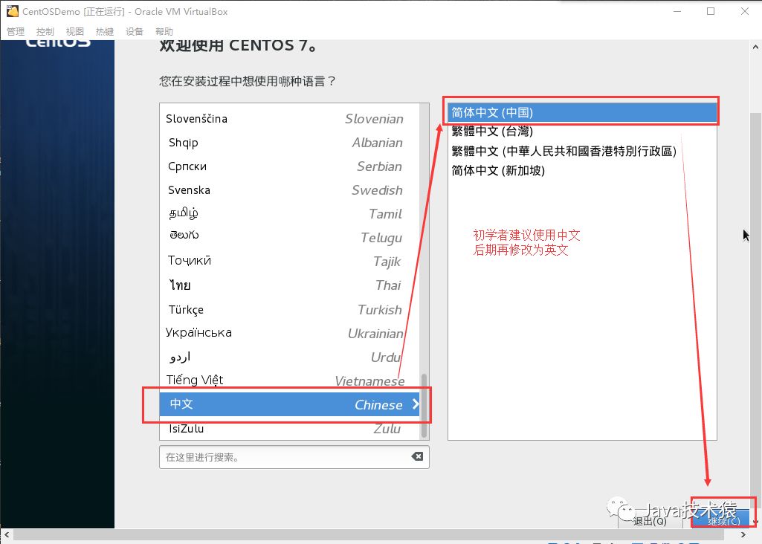Select the Thai language row

290,285
